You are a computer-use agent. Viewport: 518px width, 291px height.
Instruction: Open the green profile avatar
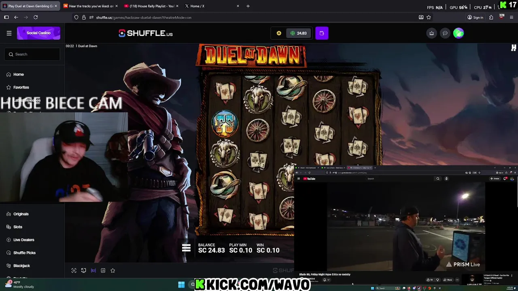459,33
